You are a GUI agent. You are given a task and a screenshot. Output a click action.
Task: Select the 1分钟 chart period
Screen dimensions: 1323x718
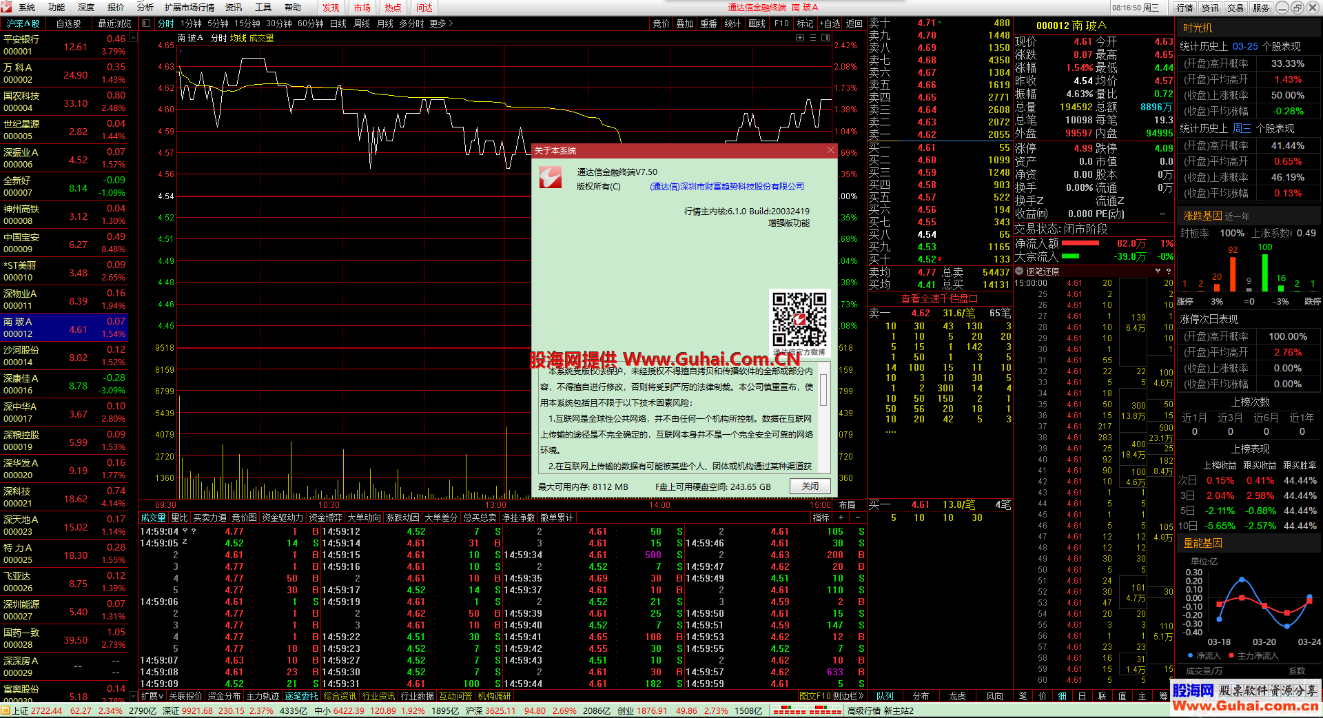coord(191,23)
